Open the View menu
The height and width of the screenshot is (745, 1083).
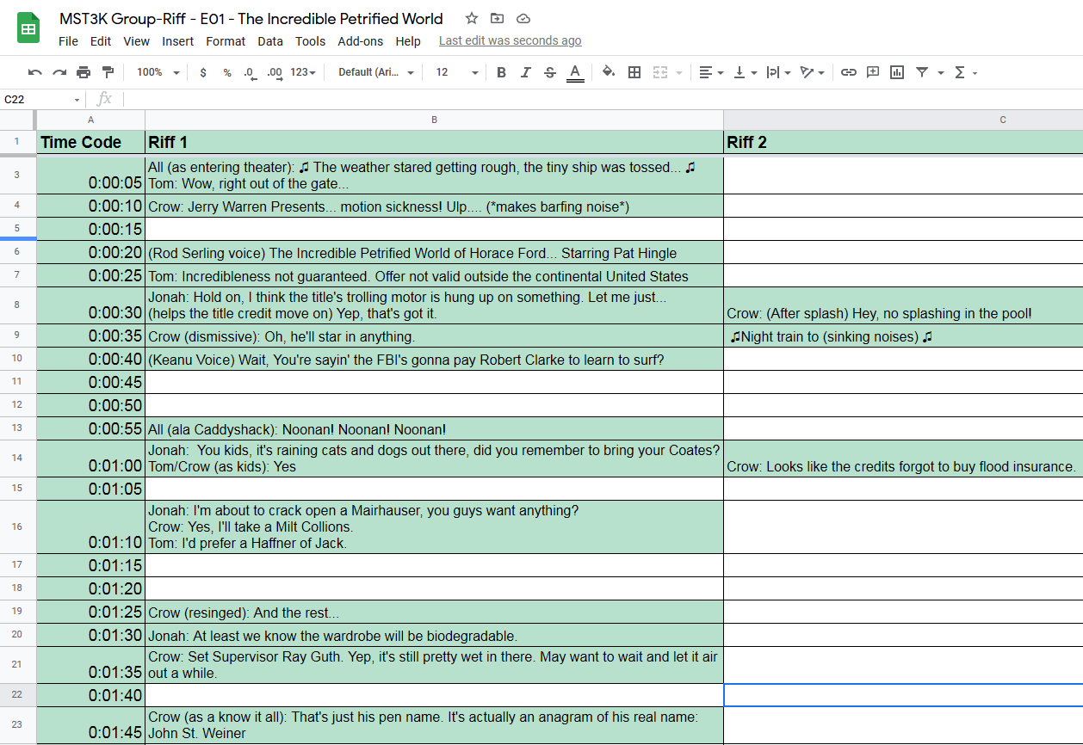136,41
